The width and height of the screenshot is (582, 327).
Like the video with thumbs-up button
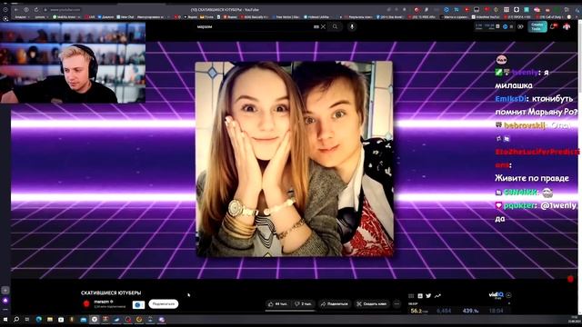[x=278, y=304]
